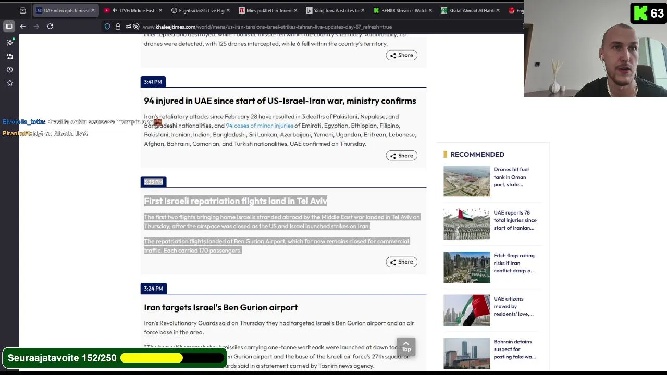Click the RECOMMENDED section heading
The height and width of the screenshot is (375, 667).
click(x=477, y=154)
